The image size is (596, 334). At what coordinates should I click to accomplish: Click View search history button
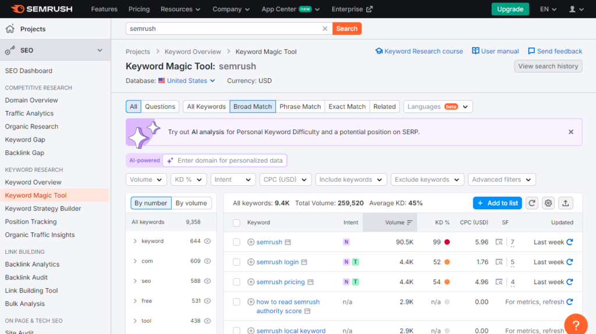click(x=548, y=66)
